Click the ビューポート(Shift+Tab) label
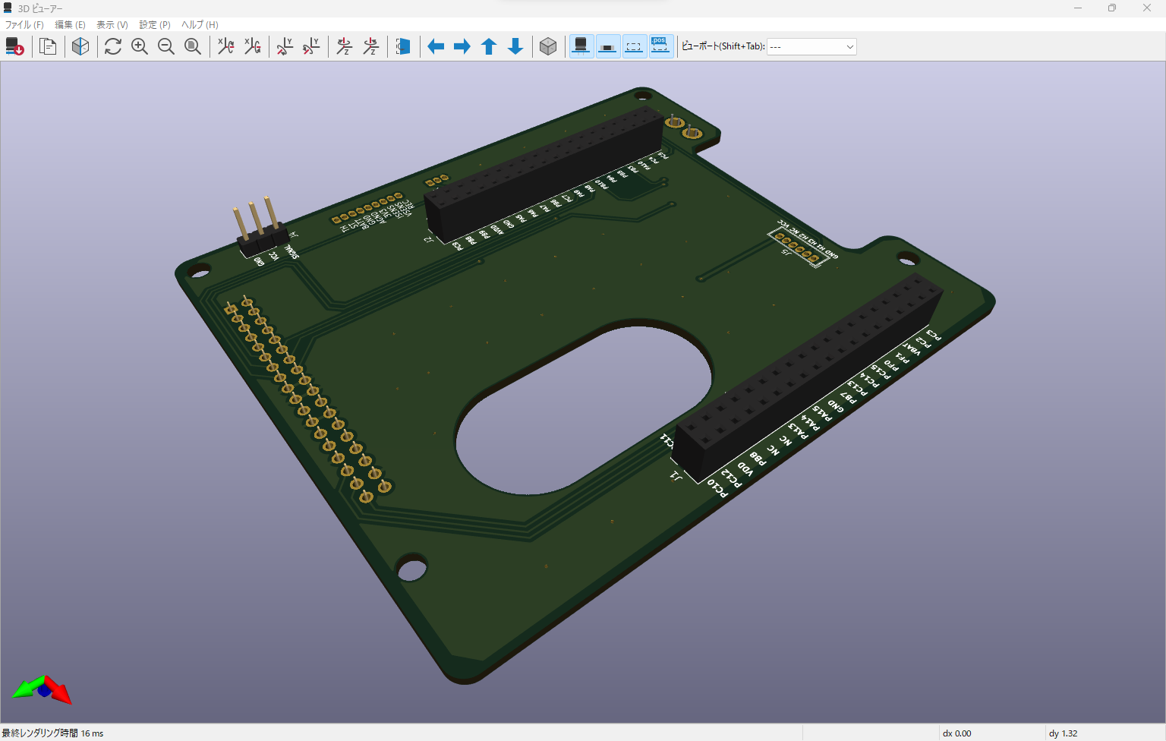1166x741 pixels. pos(723,46)
